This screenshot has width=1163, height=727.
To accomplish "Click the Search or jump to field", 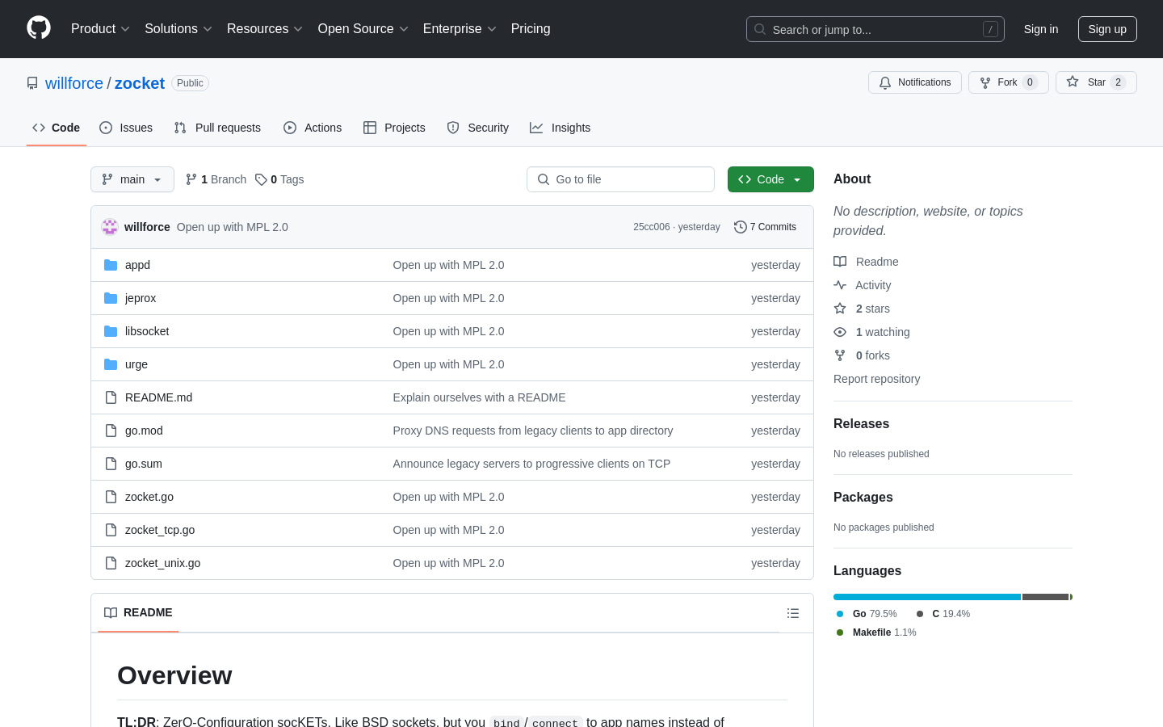I will click(875, 29).
